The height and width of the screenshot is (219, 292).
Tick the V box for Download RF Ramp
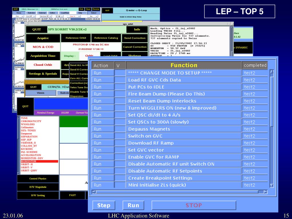(x=120, y=143)
